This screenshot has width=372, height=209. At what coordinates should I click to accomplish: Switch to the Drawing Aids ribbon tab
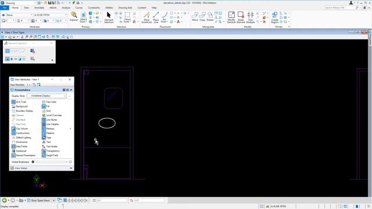pos(126,8)
